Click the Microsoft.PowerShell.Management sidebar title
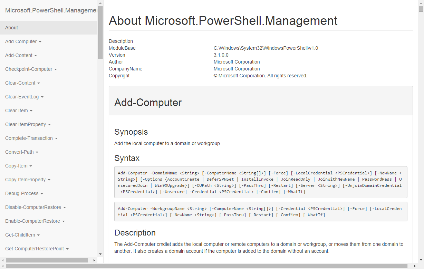The width and height of the screenshot is (424, 269). click(51, 10)
